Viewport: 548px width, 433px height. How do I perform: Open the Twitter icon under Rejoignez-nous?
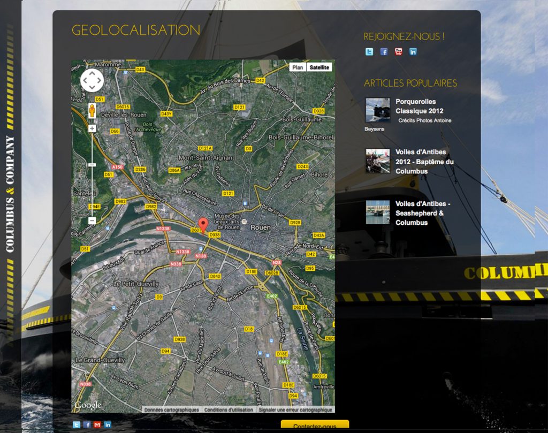pos(369,52)
